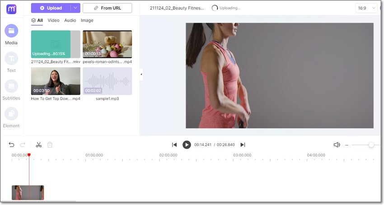Click the total duration 00:26.840 readout
Screen dimensions: 384x205
click(225, 145)
